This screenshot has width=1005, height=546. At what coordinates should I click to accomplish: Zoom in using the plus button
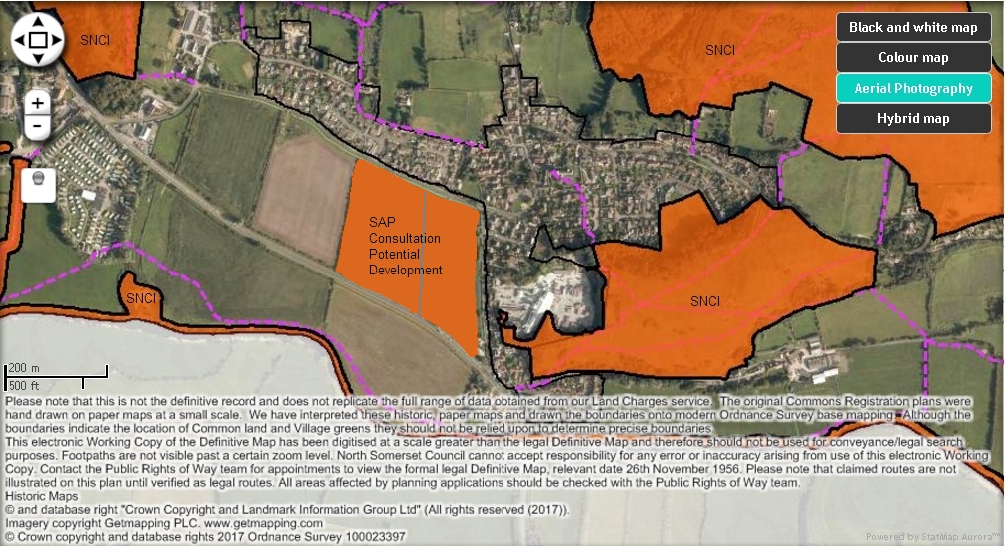tap(38, 103)
